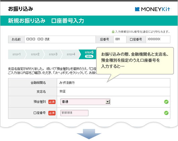Screen dimensions: 178x141
Task: Click the SSL padlock icon
Action: tap(113, 32)
